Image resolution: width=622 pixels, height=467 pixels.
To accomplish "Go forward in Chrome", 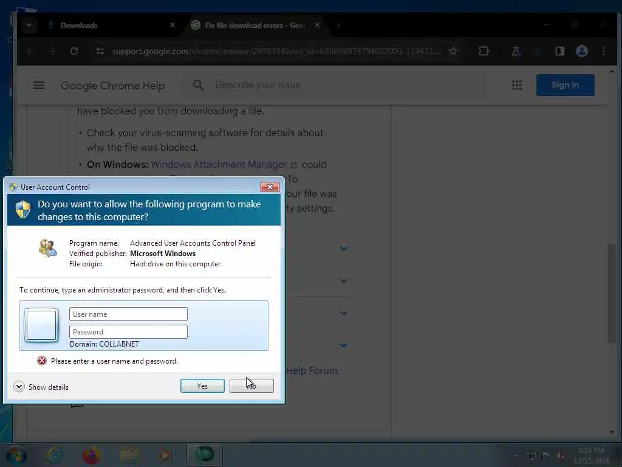I will [52, 51].
